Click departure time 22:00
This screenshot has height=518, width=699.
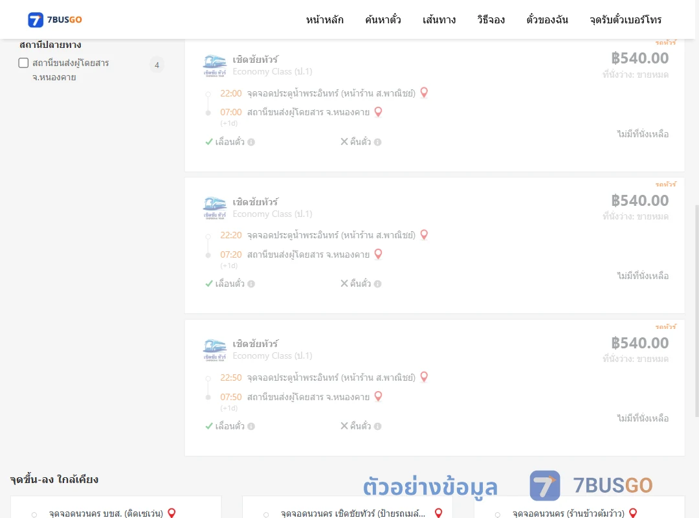pyautogui.click(x=231, y=93)
